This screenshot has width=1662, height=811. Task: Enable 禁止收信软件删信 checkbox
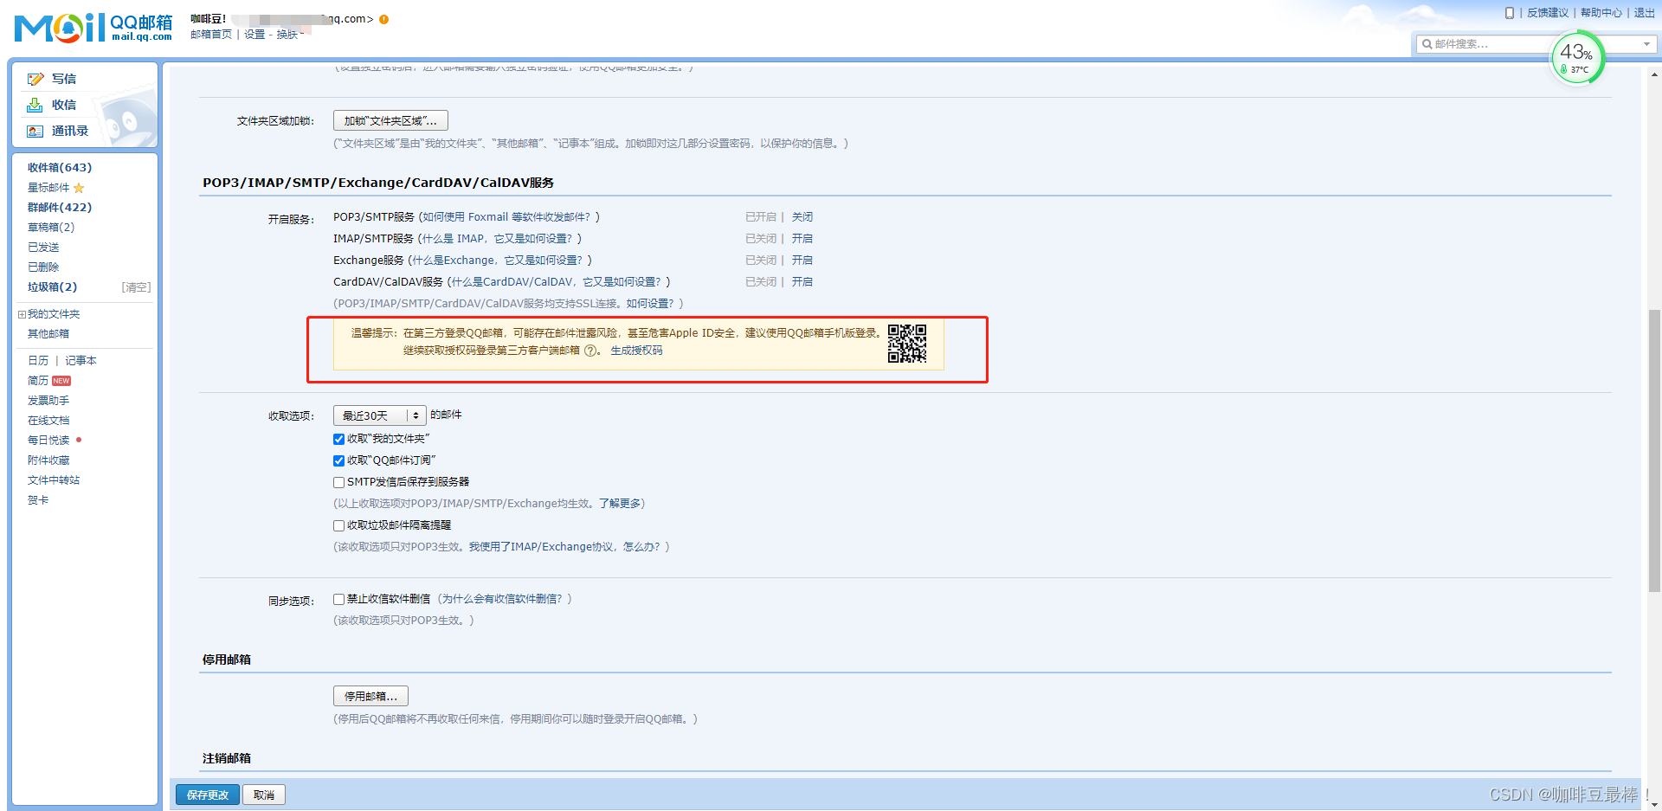(x=339, y=599)
